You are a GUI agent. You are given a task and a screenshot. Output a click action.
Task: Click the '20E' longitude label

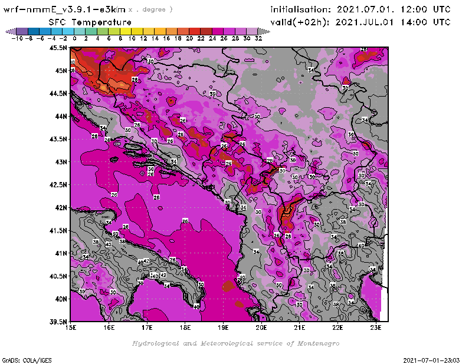click(x=261, y=327)
